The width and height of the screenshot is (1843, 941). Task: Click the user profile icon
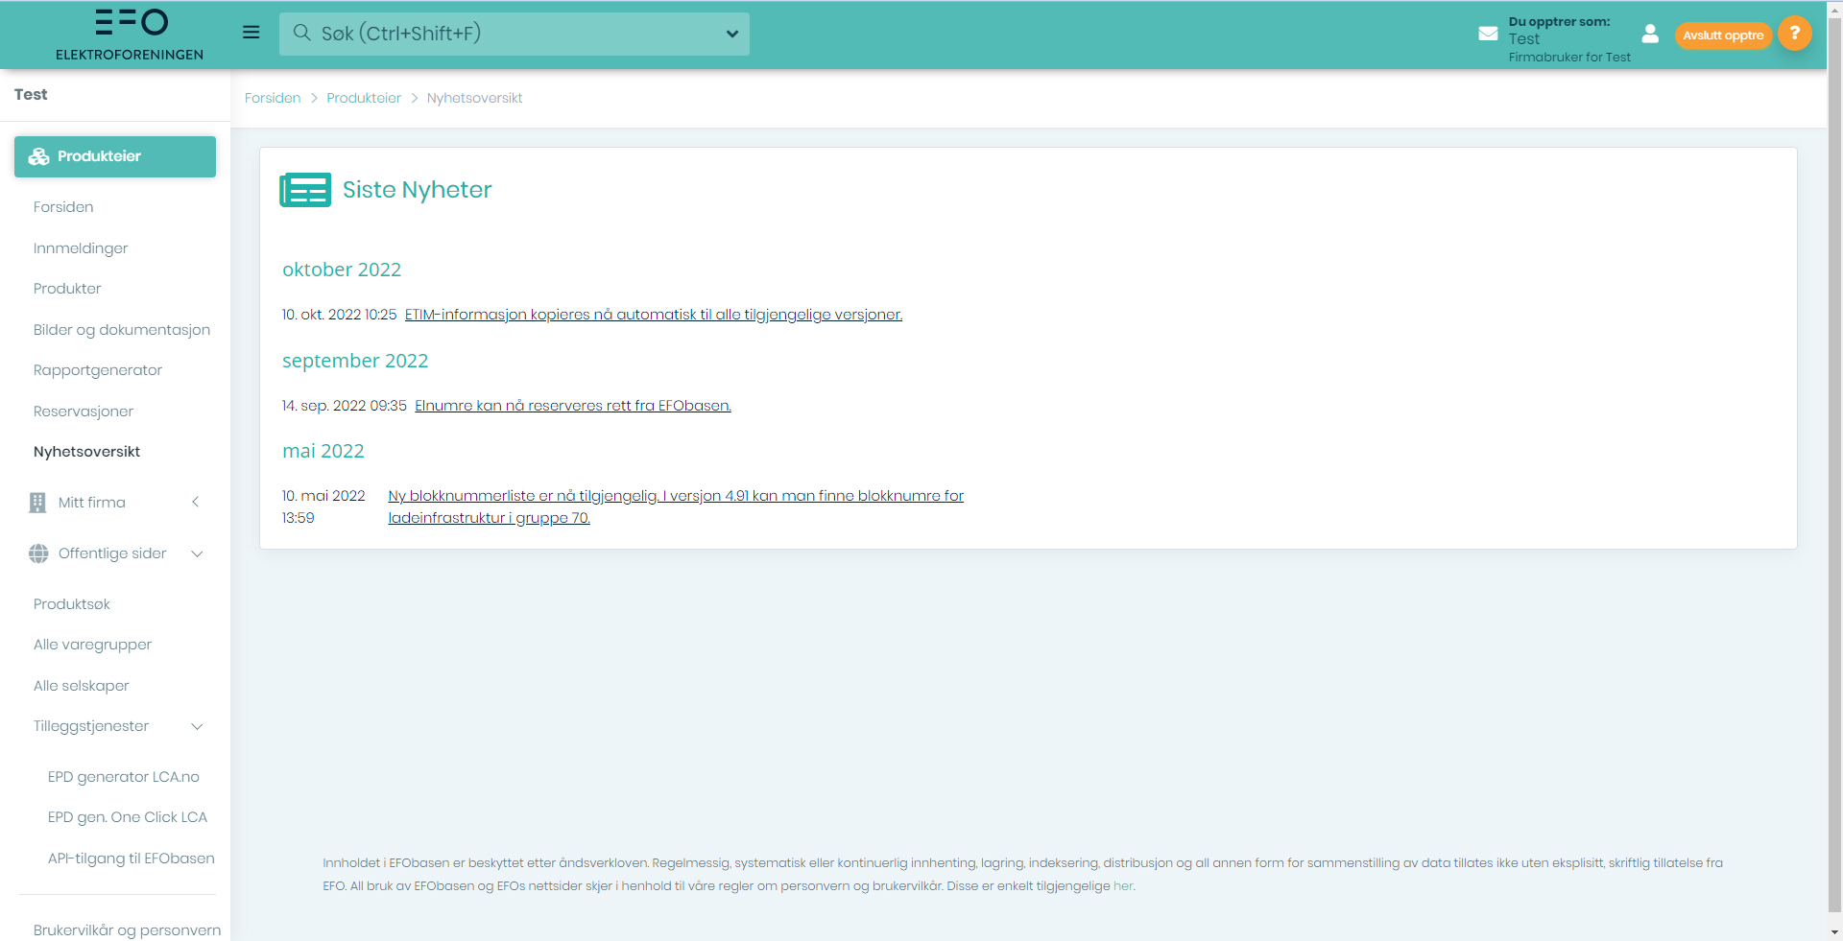click(1650, 35)
